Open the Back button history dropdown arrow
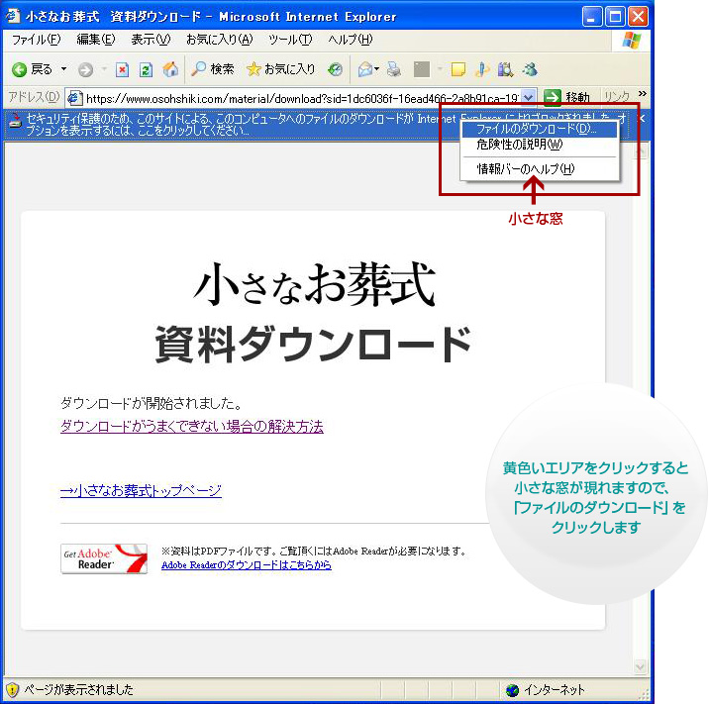 tap(63, 69)
